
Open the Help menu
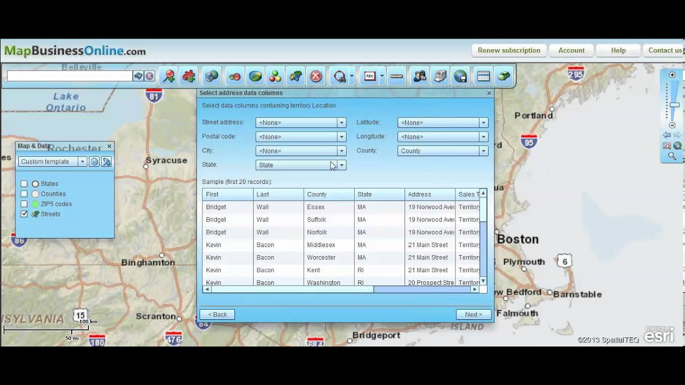[618, 50]
